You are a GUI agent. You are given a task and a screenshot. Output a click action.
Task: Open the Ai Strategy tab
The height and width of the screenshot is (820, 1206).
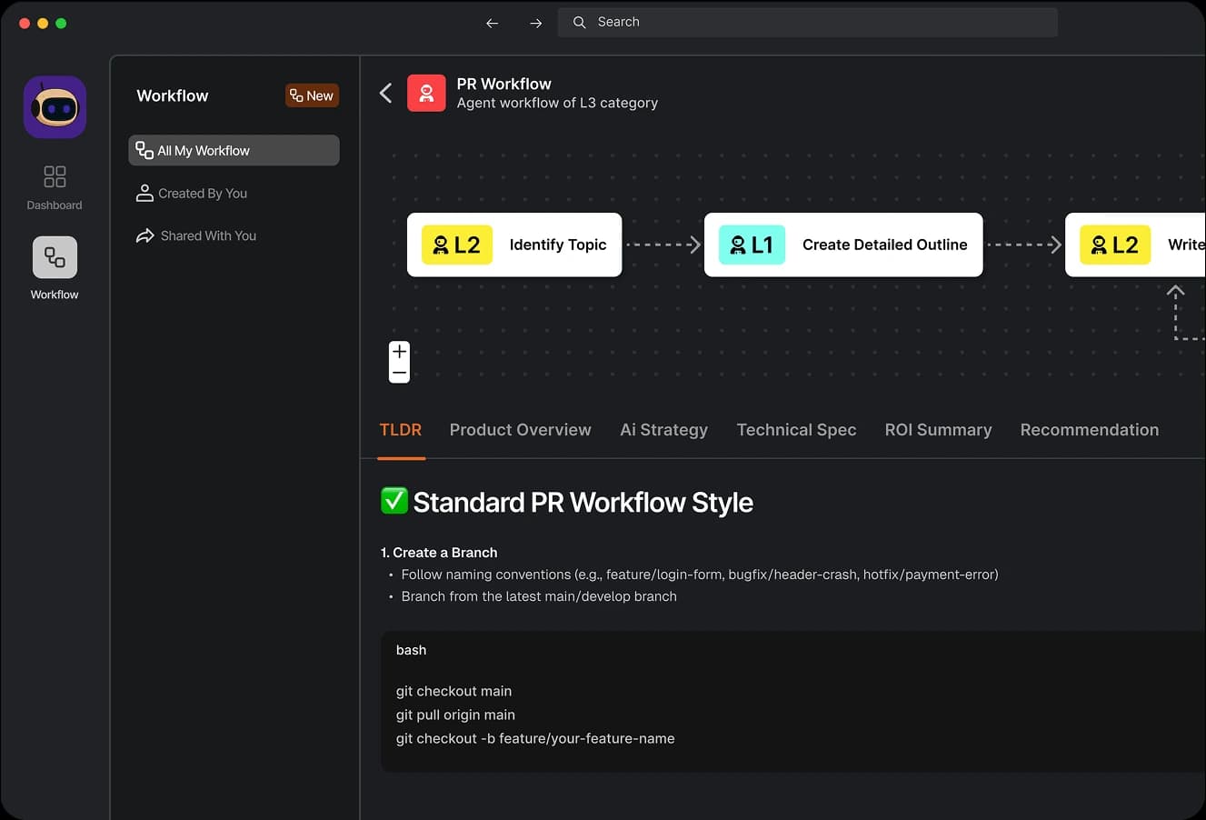pyautogui.click(x=663, y=430)
